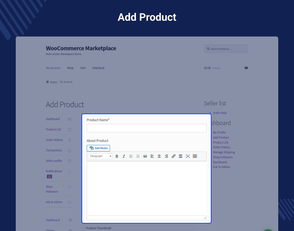Apply blockquote formatting
The width and height of the screenshot is (294, 231).
[x=145, y=156]
